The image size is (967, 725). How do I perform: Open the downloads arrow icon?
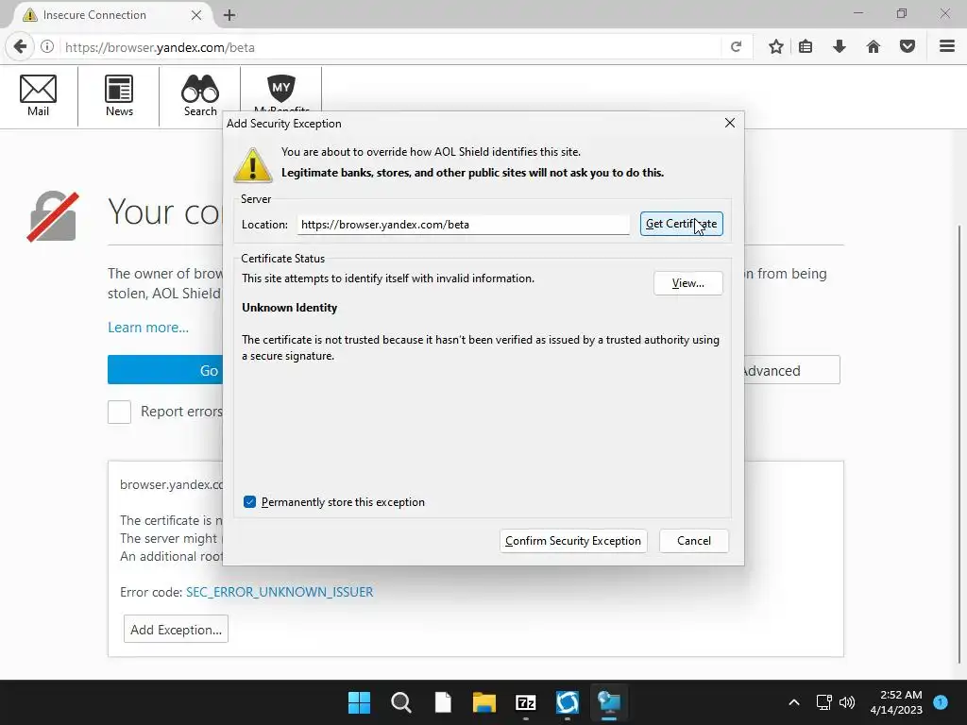(x=840, y=47)
